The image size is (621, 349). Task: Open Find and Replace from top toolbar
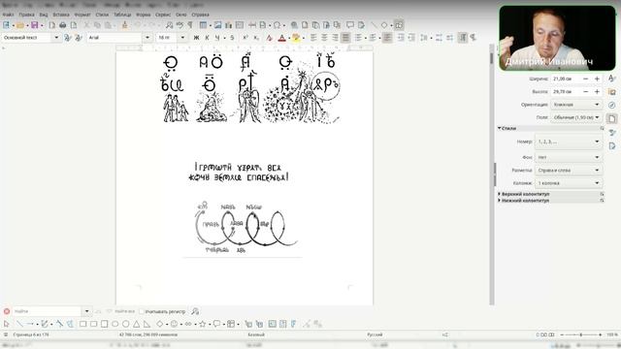click(x=169, y=25)
